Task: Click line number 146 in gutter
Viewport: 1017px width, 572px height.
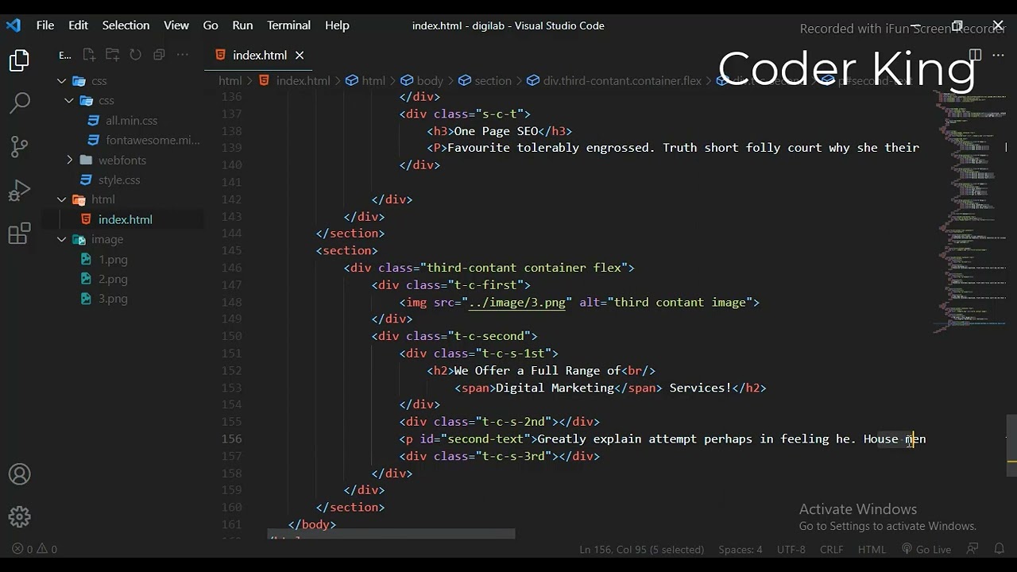Action: point(231,268)
